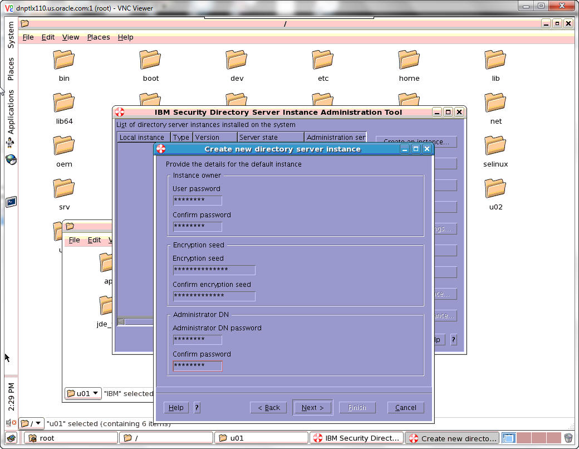This screenshot has width=579, height=449.
Task: Click the < Back button
Action: pos(268,408)
